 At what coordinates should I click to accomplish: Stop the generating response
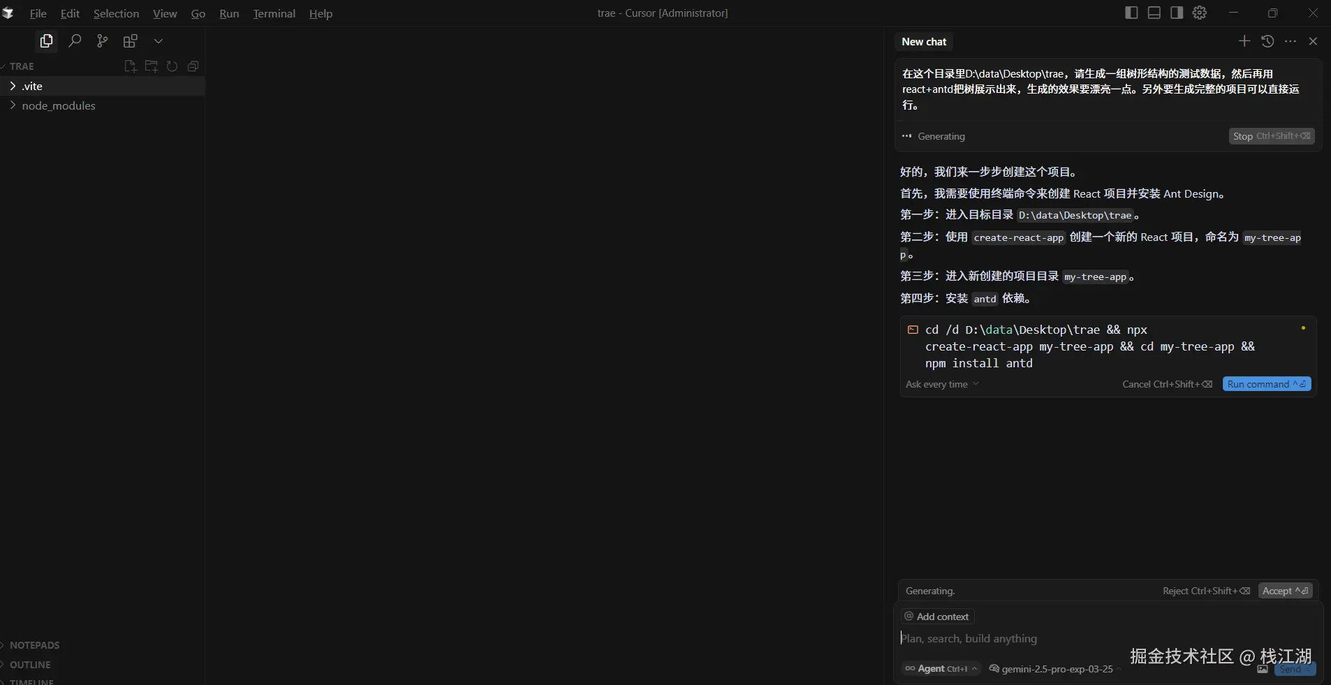click(1272, 136)
